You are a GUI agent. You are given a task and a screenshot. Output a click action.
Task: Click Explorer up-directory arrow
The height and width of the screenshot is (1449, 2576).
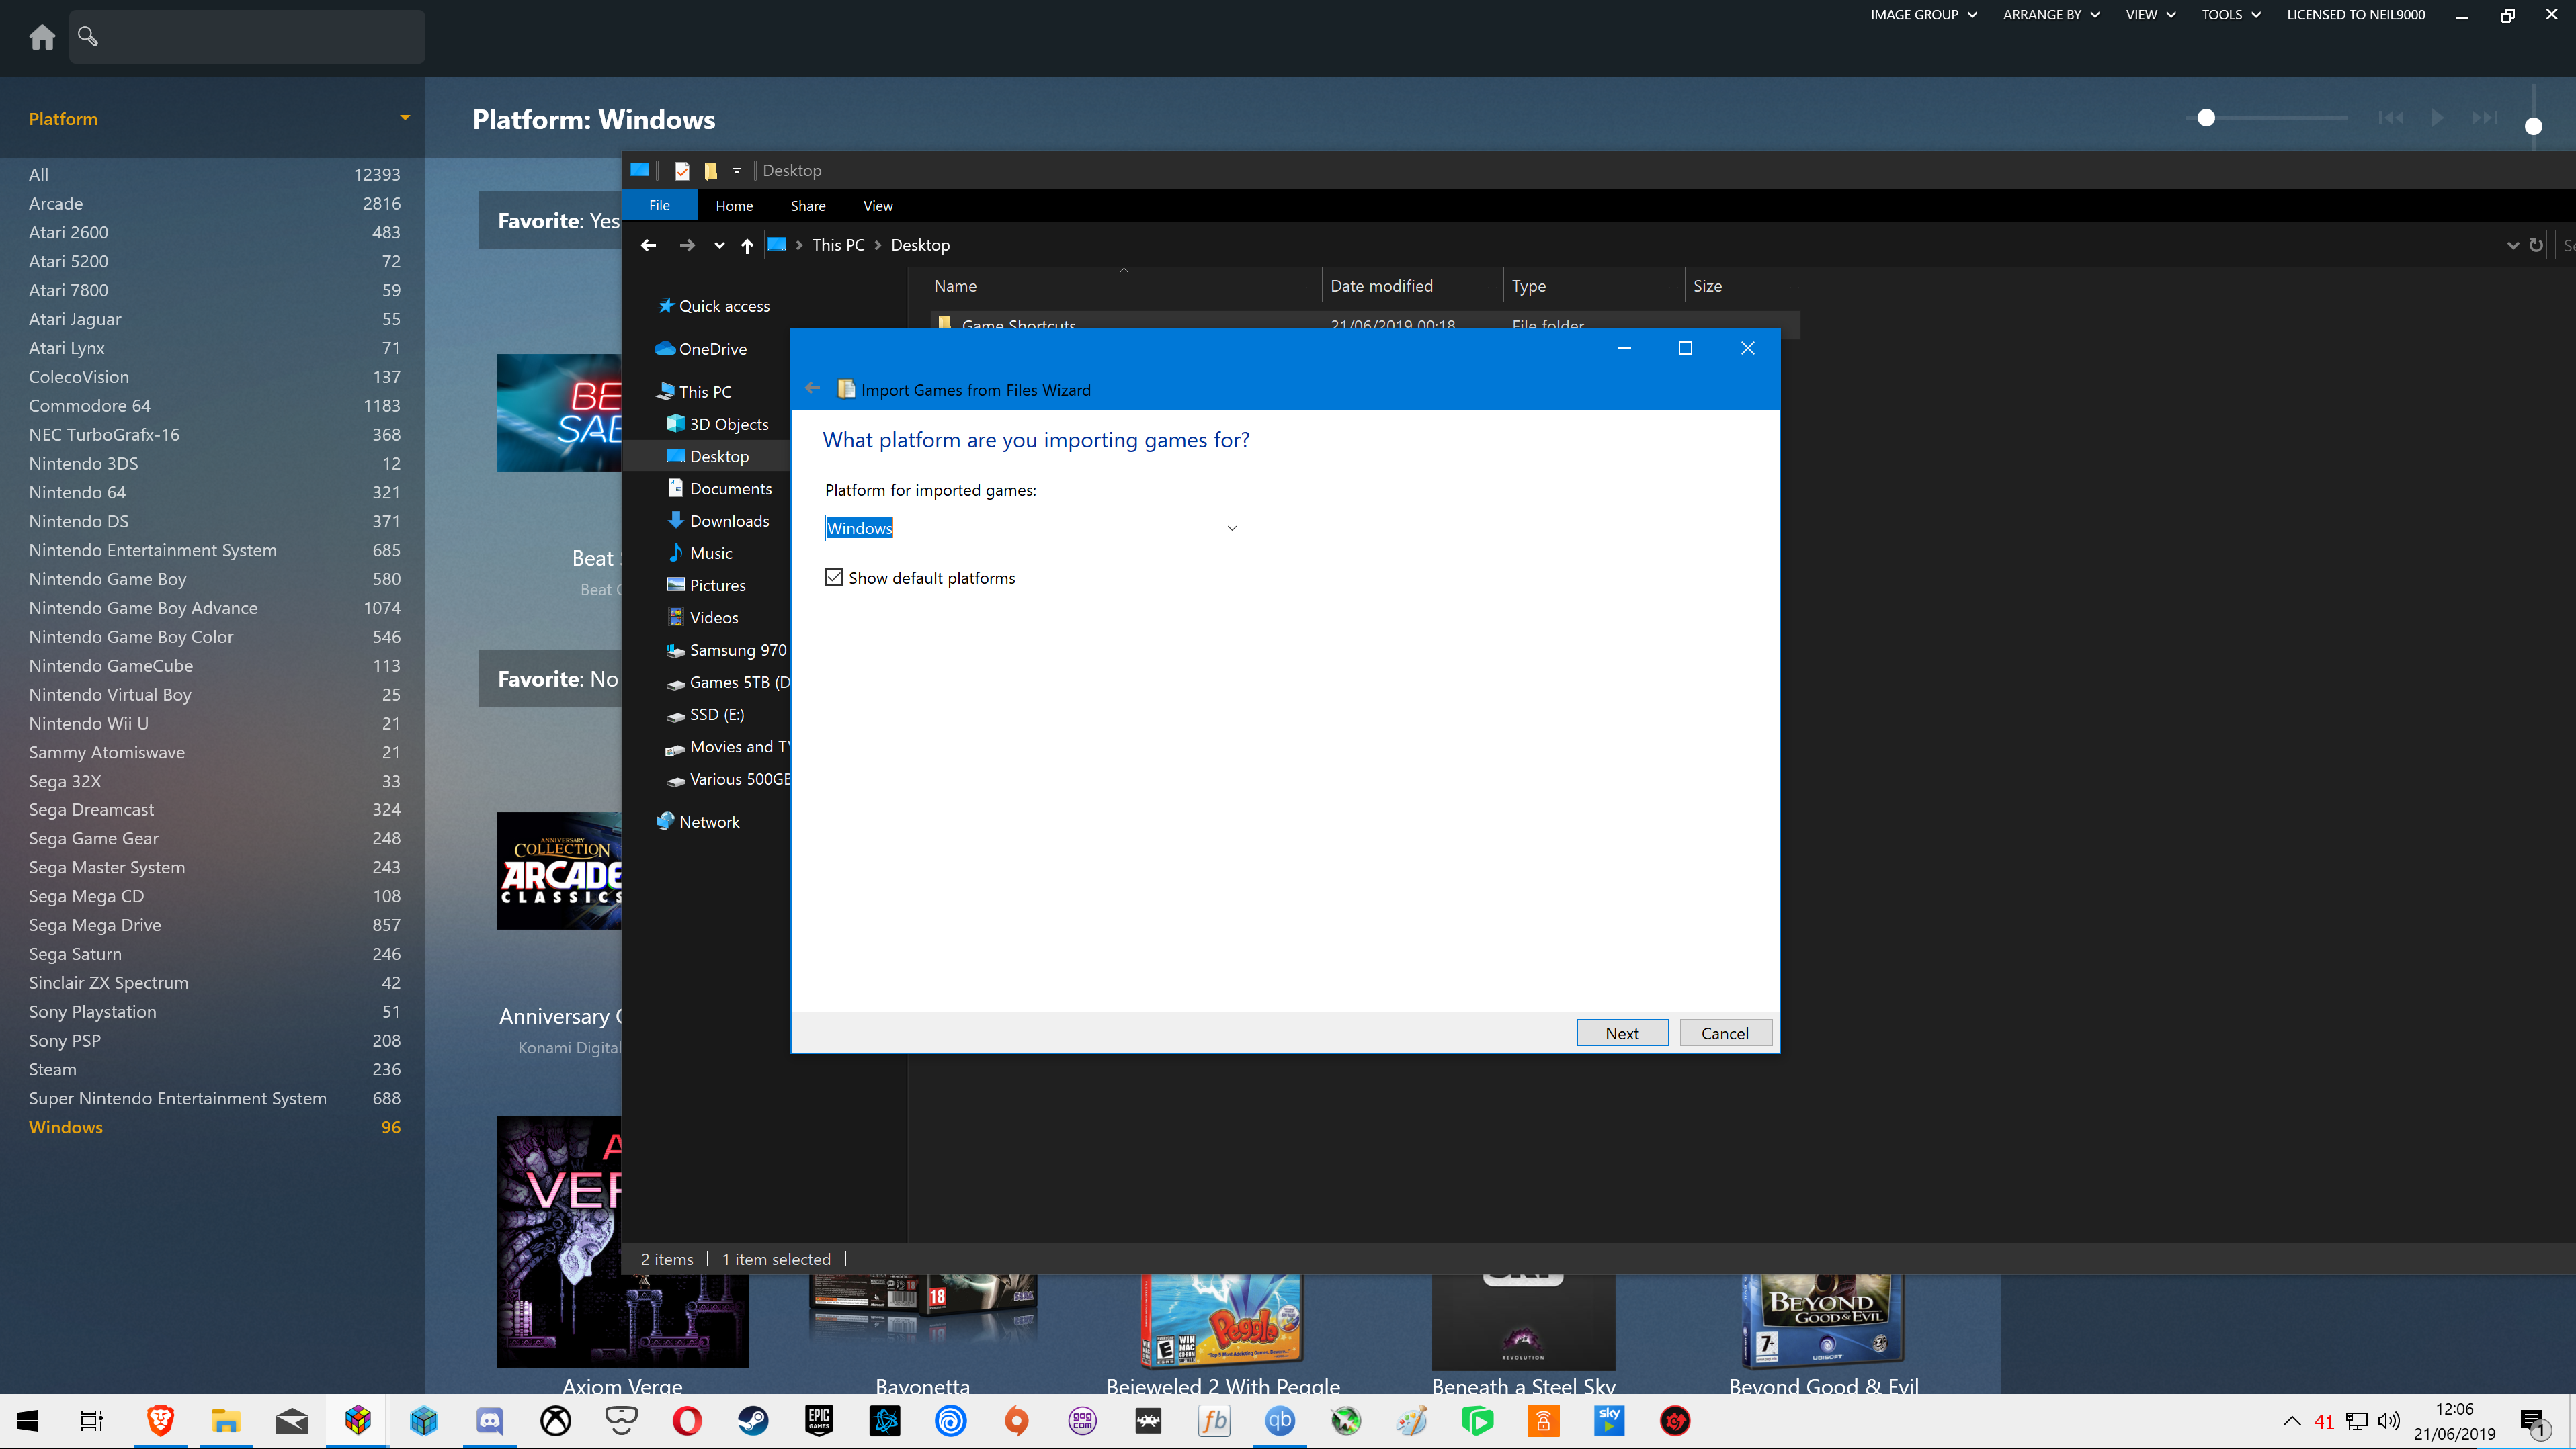point(747,245)
